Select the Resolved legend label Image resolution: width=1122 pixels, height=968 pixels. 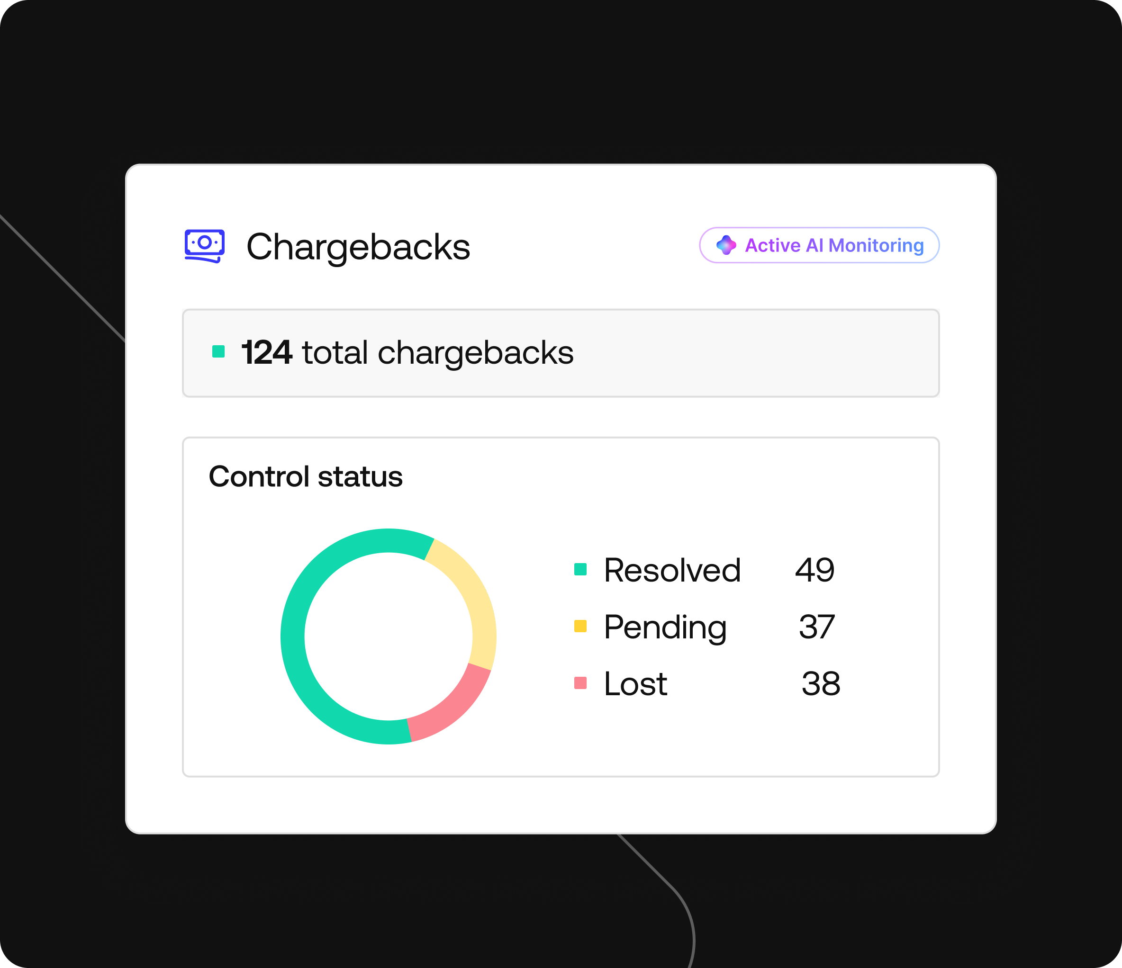click(672, 570)
